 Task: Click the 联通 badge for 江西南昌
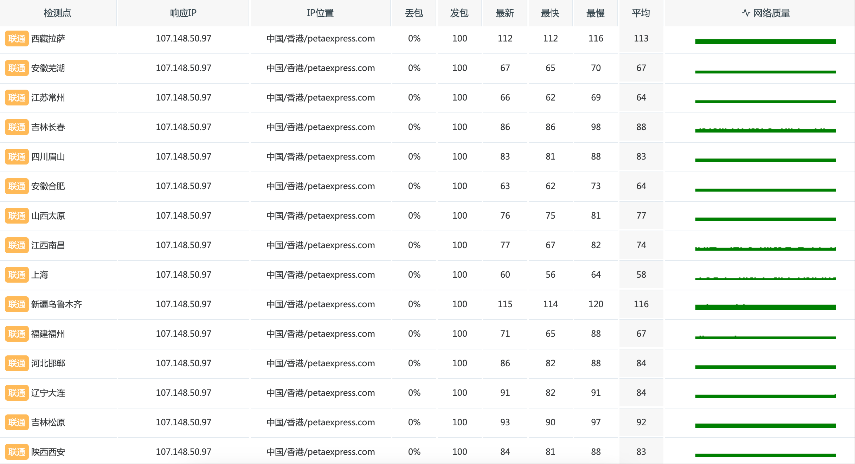[17, 245]
